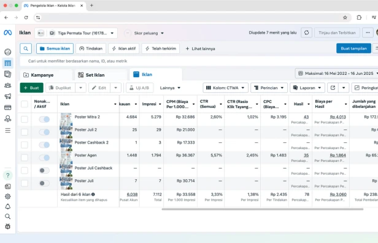Open the browser extensions puzzle icon
Viewport: 378px width, 243px height.
359,17
